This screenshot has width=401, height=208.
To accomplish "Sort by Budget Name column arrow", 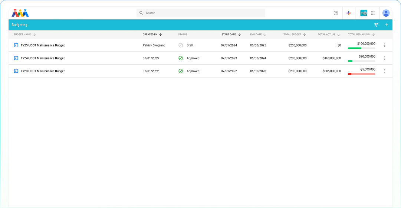I will (34, 34).
